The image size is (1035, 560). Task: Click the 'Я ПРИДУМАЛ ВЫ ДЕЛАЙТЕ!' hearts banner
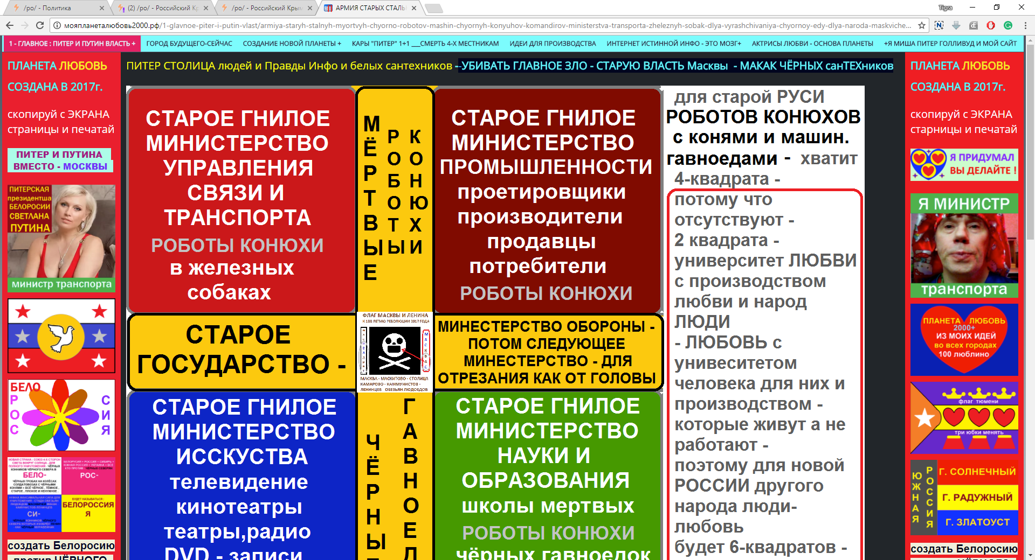click(x=964, y=164)
